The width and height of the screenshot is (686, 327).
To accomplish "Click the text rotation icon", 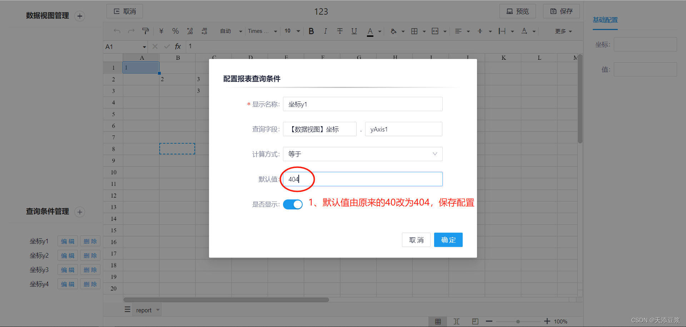I will click(524, 31).
